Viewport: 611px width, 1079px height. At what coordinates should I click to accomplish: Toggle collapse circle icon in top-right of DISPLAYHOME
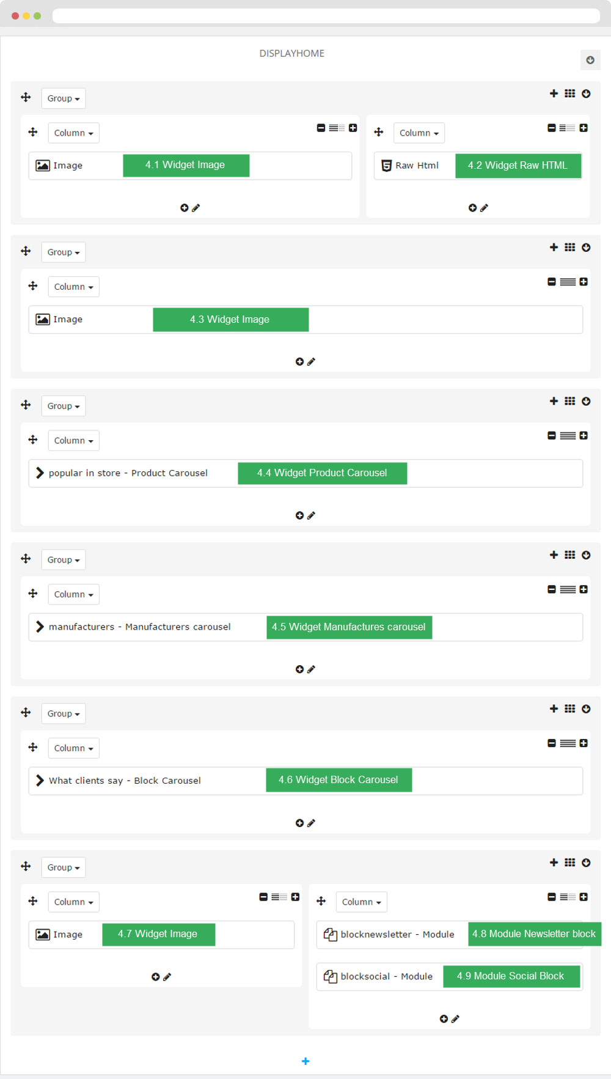click(x=590, y=60)
